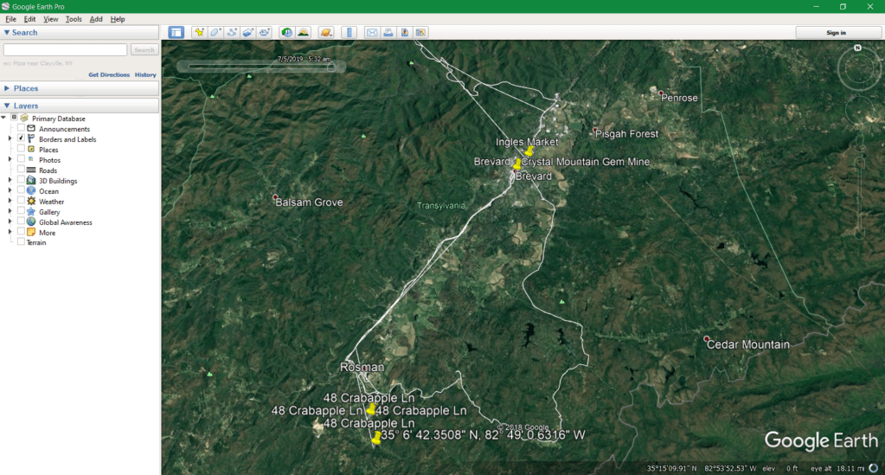885x475 pixels.
Task: Uncheck the Borders and Labels layer
Action: (21, 139)
